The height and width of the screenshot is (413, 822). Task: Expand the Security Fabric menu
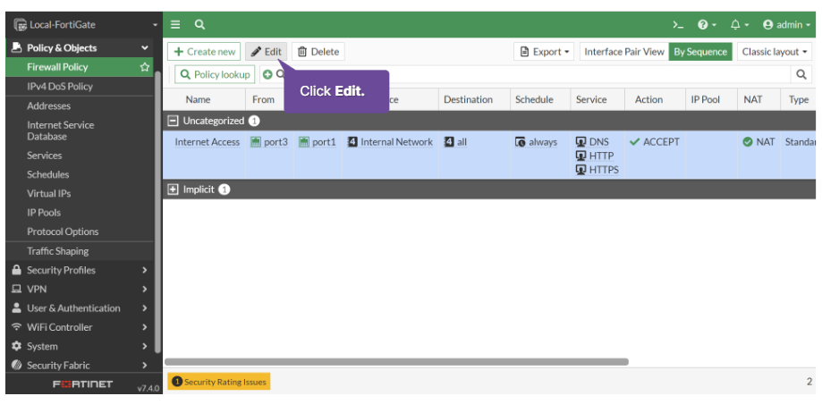[x=80, y=366]
